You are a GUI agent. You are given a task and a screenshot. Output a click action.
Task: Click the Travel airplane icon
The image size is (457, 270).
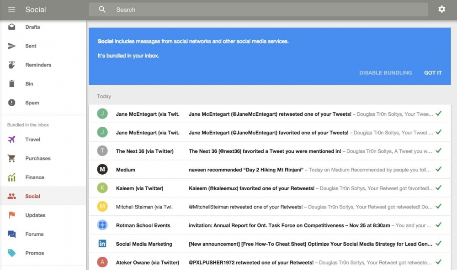coord(12,140)
